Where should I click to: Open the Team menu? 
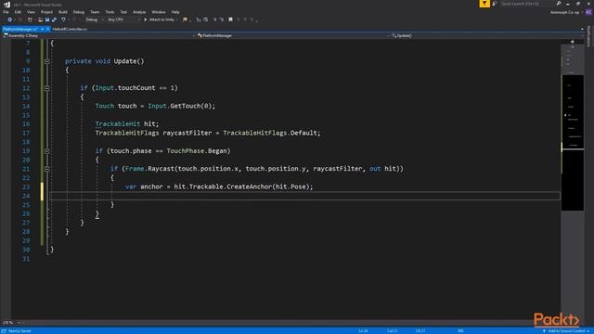[x=95, y=12]
